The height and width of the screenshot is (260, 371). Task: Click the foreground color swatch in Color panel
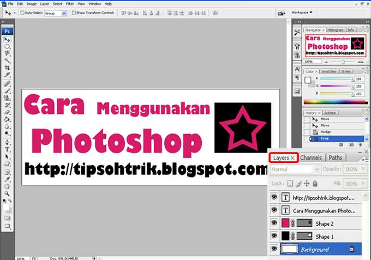pyautogui.click(x=308, y=80)
